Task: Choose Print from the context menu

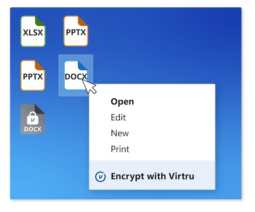Action: (x=120, y=149)
